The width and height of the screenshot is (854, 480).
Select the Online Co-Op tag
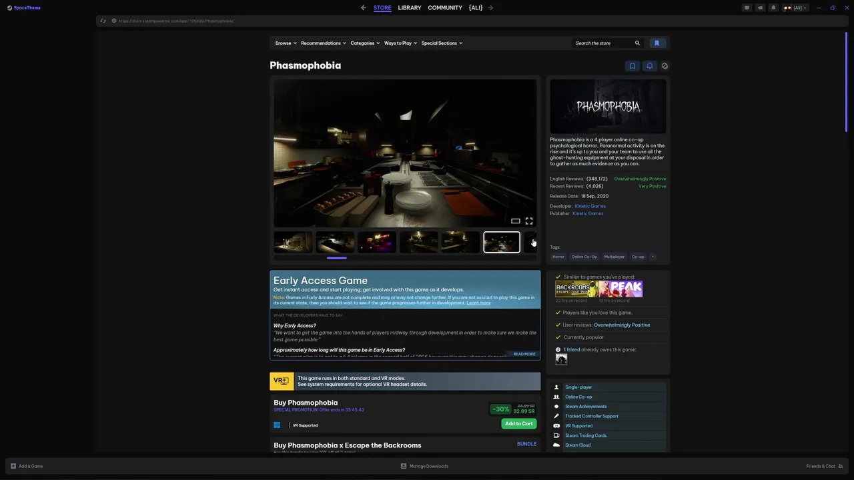click(x=584, y=257)
